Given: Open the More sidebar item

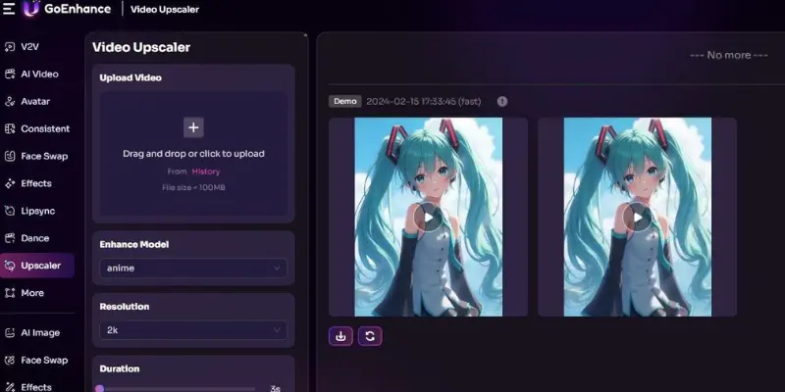Looking at the screenshot, I should [x=32, y=293].
